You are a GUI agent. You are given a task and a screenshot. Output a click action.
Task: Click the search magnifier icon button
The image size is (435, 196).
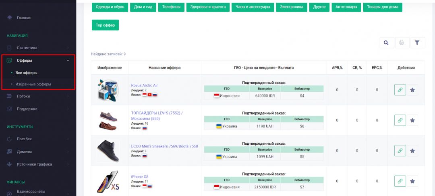387,43
